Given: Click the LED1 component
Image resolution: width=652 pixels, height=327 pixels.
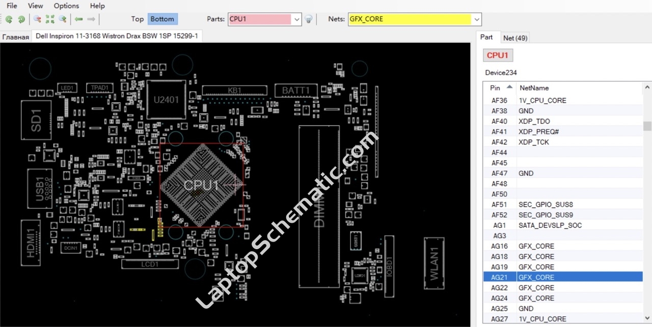Looking at the screenshot, I should pyautogui.click(x=67, y=88).
